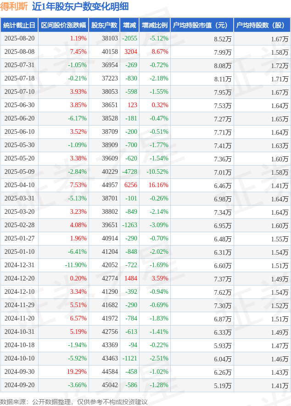Click the 6256 increase value

click(x=131, y=185)
